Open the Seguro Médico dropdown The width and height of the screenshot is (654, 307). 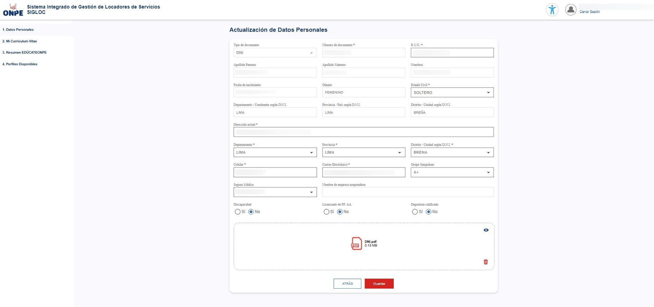click(x=275, y=192)
